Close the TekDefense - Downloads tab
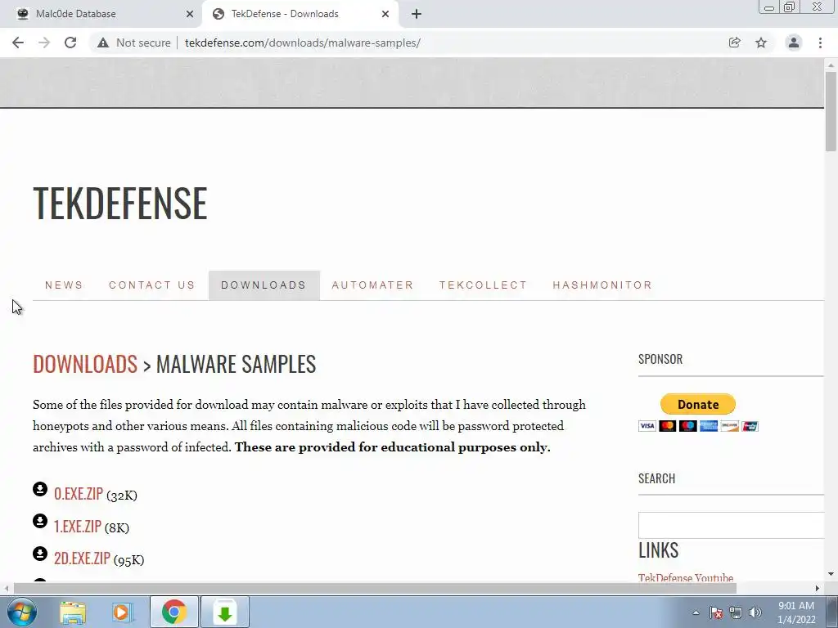838x628 pixels. tap(385, 14)
